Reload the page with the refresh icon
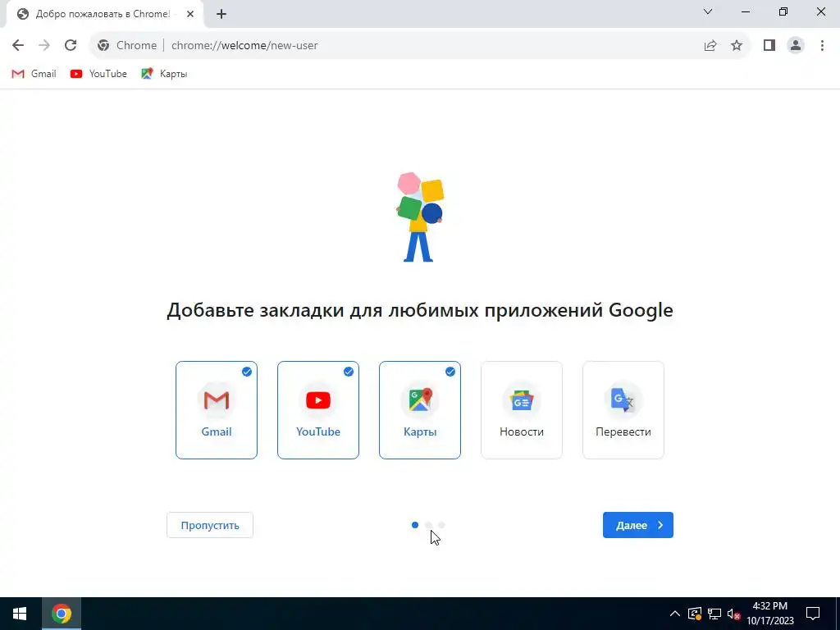 click(x=71, y=46)
